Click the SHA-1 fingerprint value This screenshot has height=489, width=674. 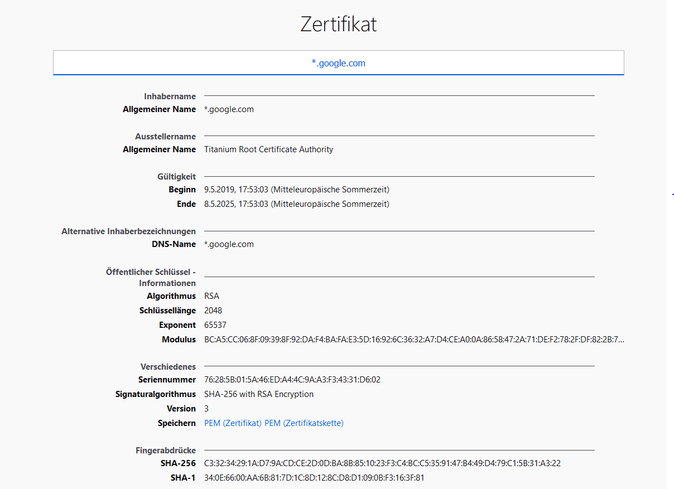[314, 478]
